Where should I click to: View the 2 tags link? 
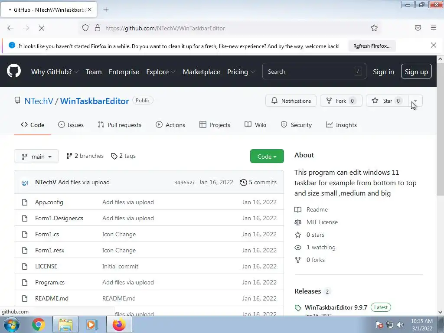[x=123, y=156]
